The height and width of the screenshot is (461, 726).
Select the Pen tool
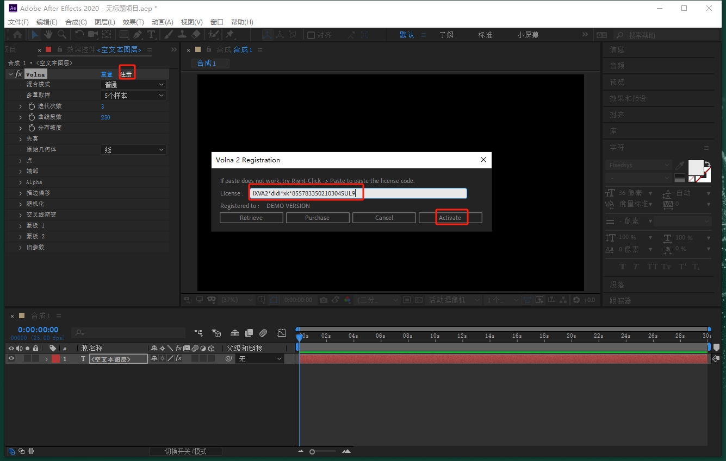pos(138,35)
